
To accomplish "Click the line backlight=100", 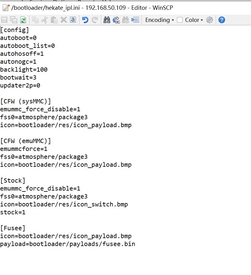I will (x=24, y=70).
